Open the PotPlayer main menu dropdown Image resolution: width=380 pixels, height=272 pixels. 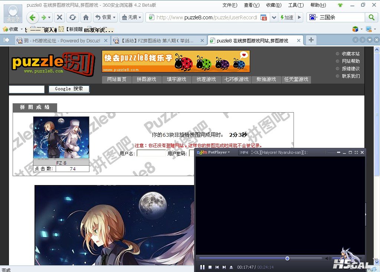(x=213, y=152)
